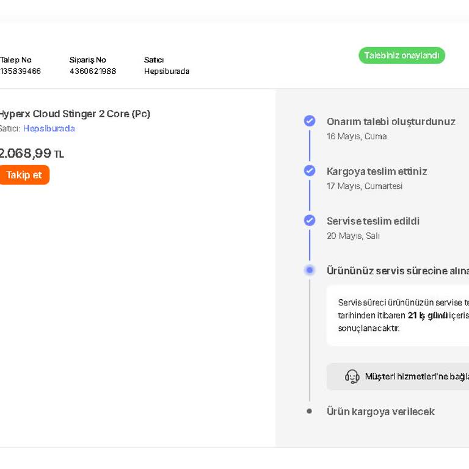
Task: Select the Ürün kargoya verilecek step label
Action: pos(380,412)
